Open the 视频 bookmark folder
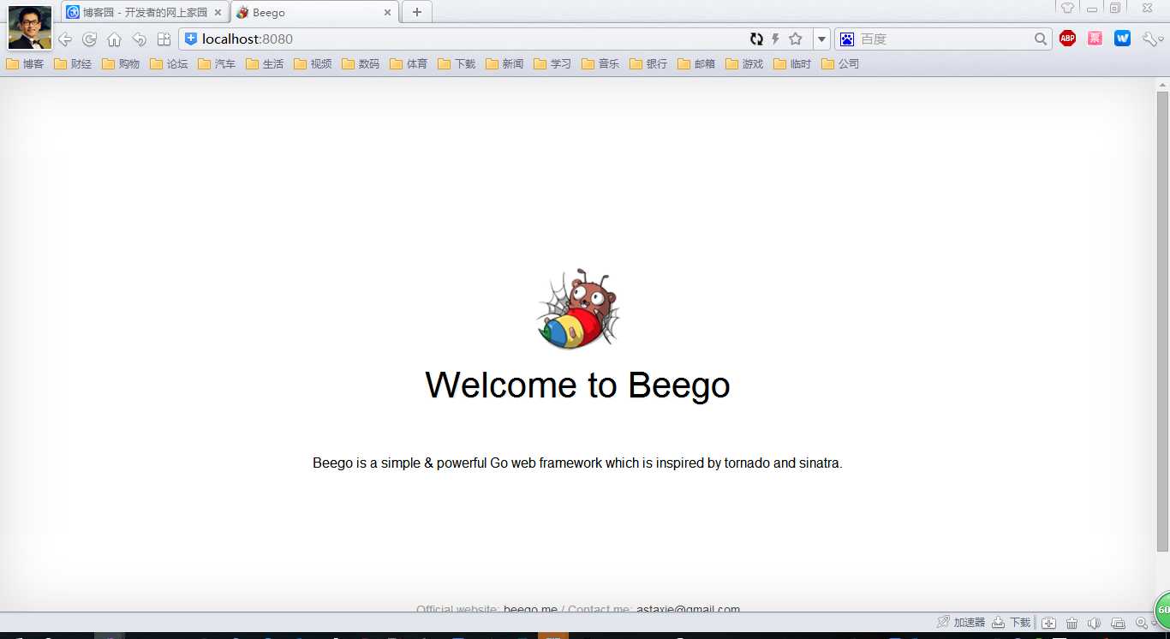Image resolution: width=1170 pixels, height=639 pixels. pos(313,64)
